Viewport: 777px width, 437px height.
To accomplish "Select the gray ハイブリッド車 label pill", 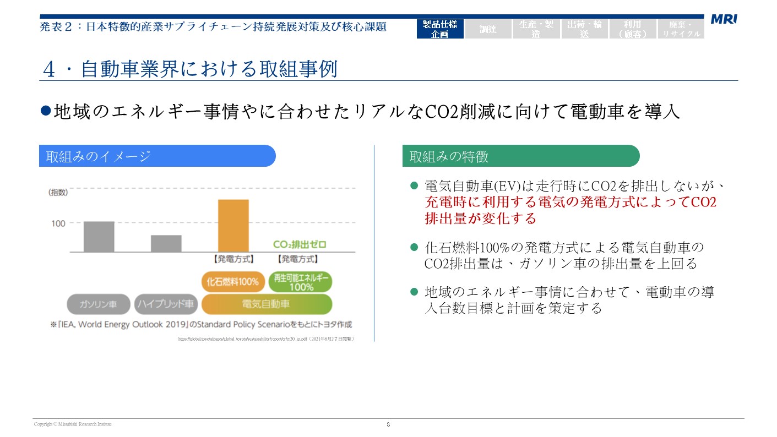I will click(166, 304).
